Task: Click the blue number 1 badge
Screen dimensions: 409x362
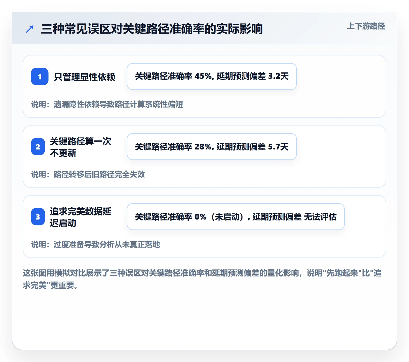Action: [40, 76]
